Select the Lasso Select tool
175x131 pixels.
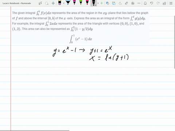click(x=47, y=3)
